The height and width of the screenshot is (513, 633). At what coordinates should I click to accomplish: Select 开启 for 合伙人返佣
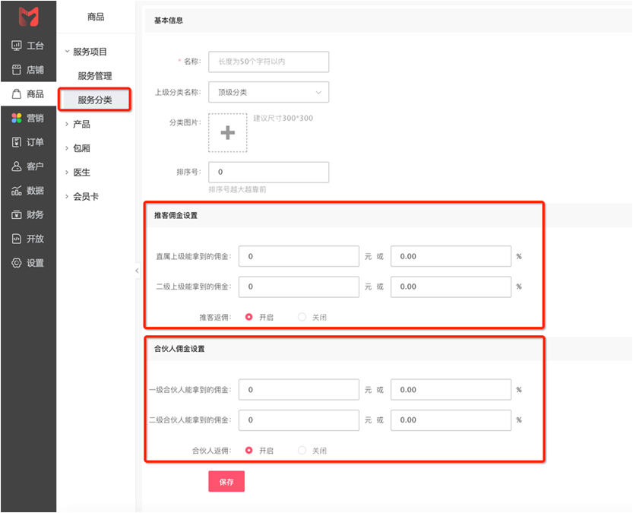249,450
